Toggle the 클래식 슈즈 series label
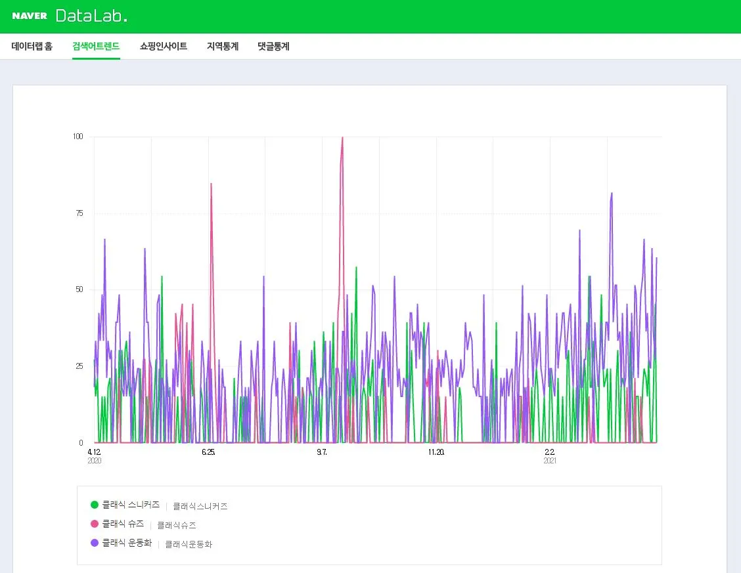 coord(123,524)
